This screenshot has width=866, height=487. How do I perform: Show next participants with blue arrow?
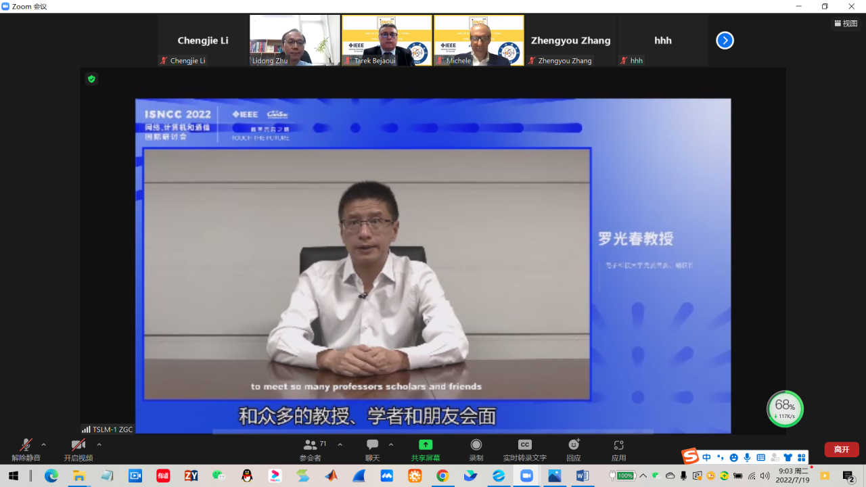725,41
